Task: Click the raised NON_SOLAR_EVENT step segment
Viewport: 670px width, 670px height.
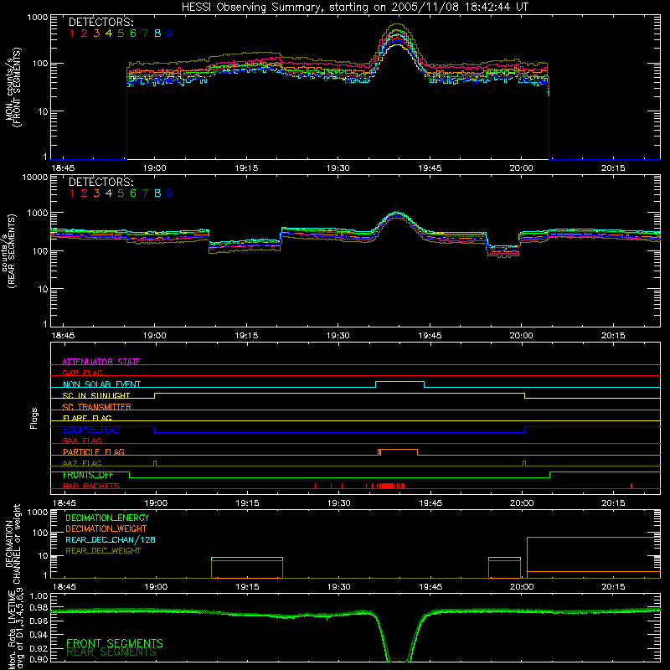Action: (400, 382)
